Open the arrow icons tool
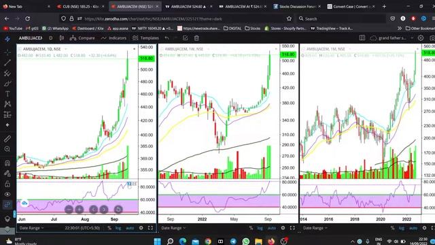This screenshot has height=245, width=435. coord(7,125)
